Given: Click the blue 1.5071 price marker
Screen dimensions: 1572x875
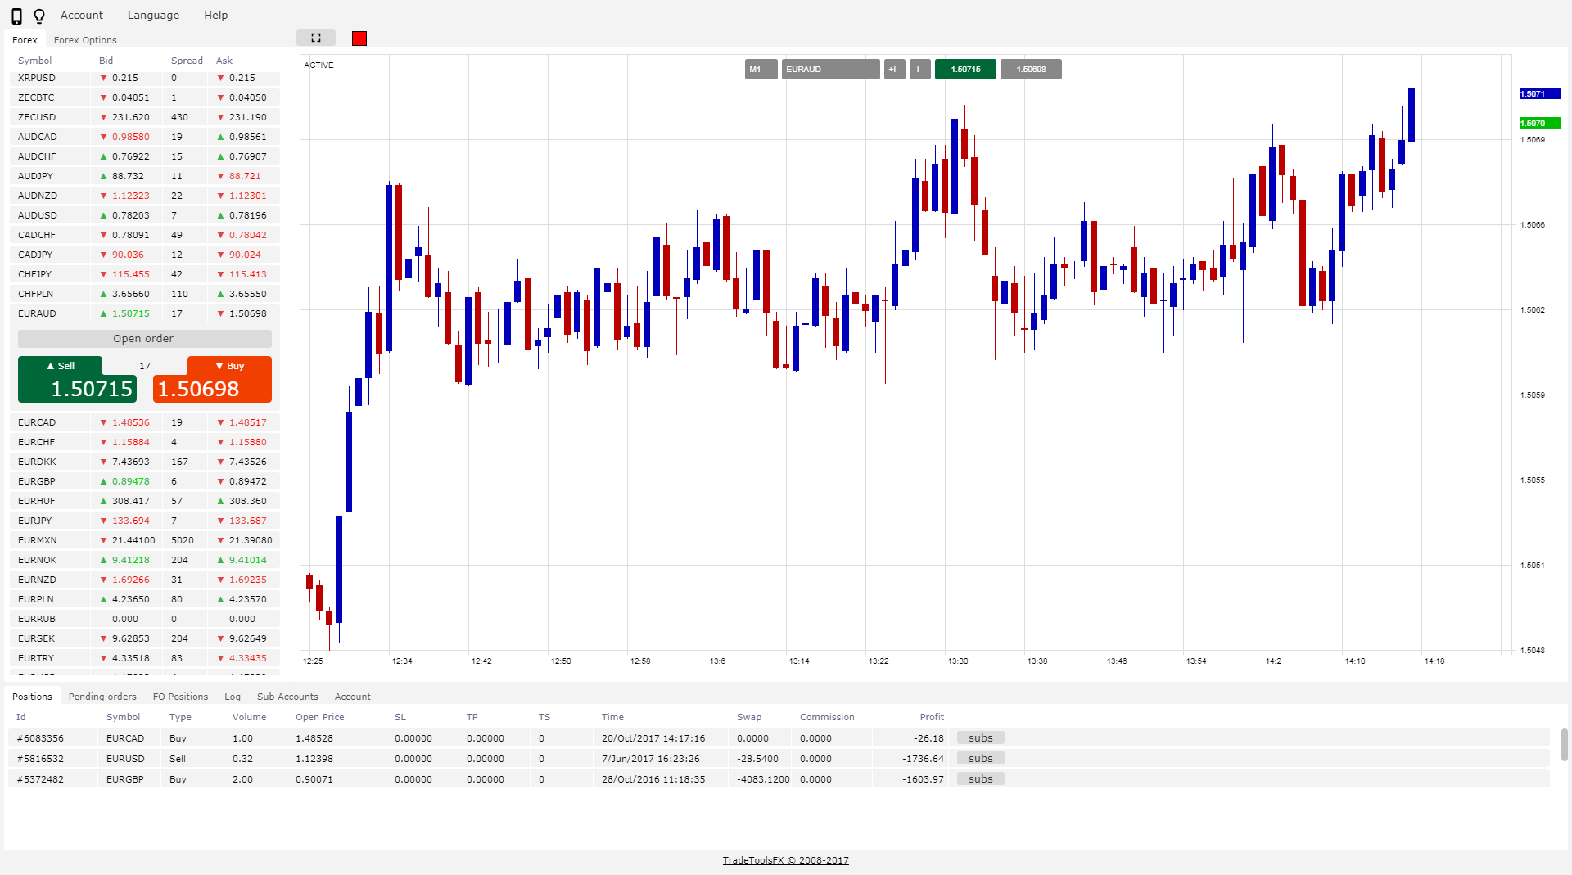Looking at the screenshot, I should pos(1538,94).
